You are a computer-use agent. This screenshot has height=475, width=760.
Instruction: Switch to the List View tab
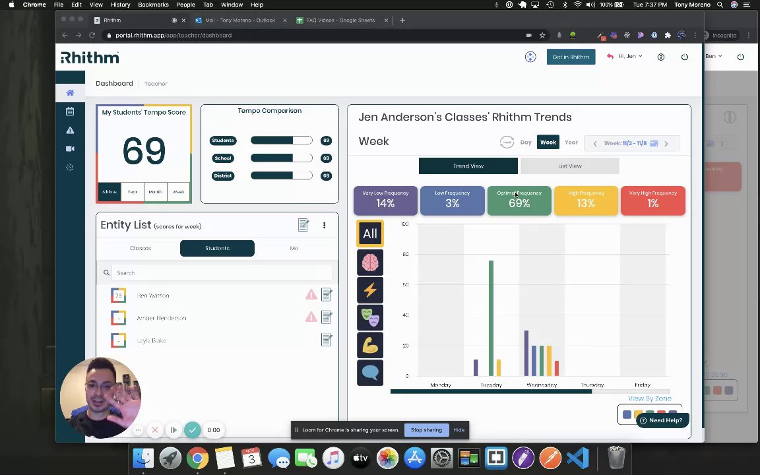pyautogui.click(x=569, y=166)
